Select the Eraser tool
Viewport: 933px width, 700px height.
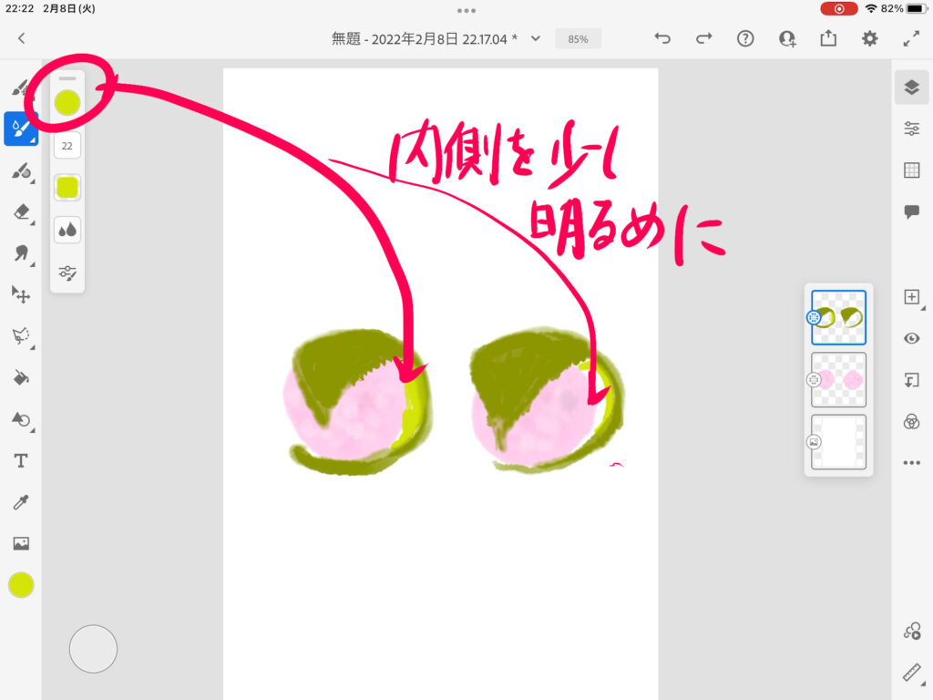point(21,211)
